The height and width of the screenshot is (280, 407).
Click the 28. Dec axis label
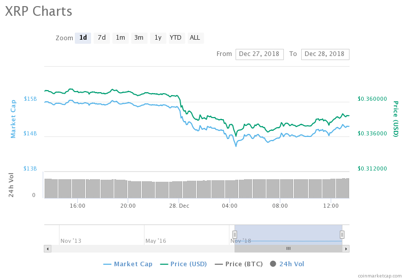click(179, 206)
